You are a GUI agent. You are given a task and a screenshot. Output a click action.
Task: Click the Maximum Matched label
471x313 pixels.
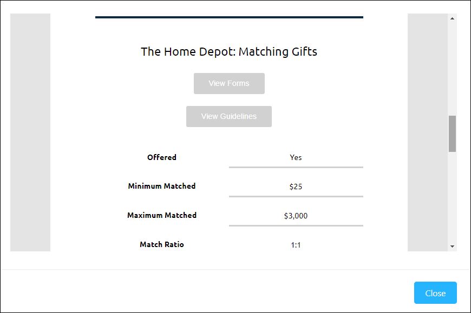(161, 215)
